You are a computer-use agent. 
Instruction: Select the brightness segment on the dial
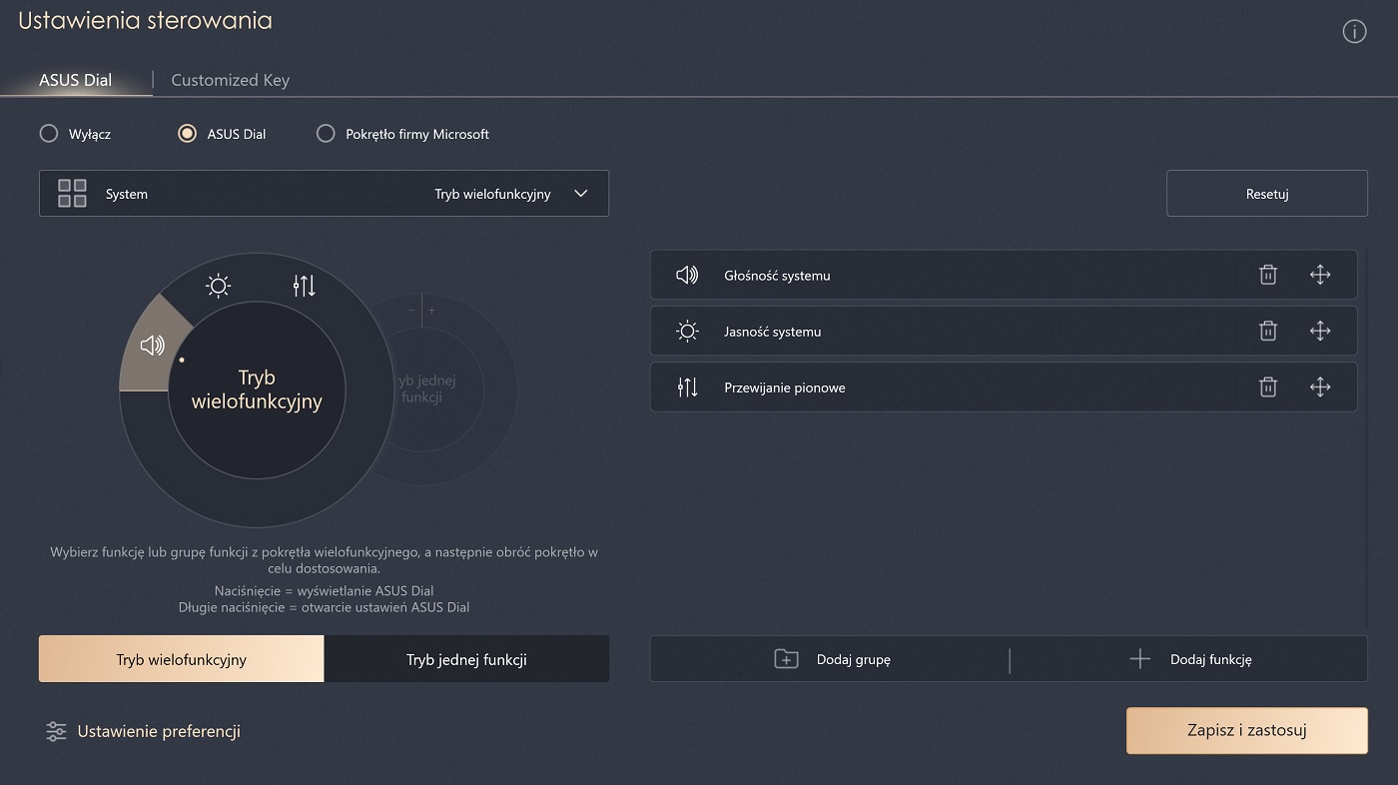coord(218,287)
